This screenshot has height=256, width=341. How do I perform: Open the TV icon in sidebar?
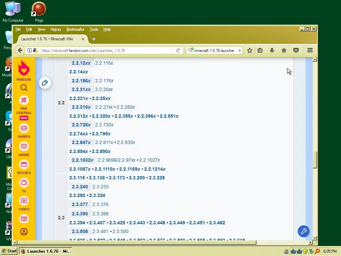24,183
